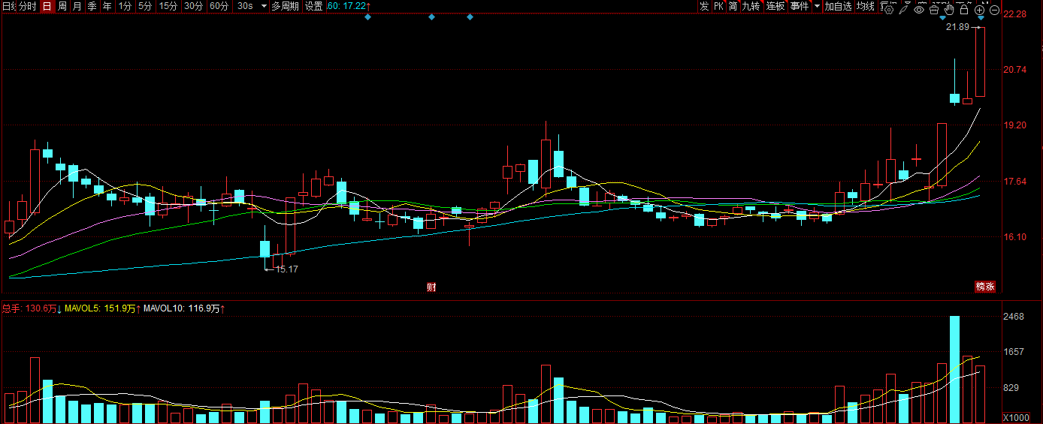The image size is (1043, 424).
Task: Click the X1000 volume unit label
Action: [x=1017, y=418]
